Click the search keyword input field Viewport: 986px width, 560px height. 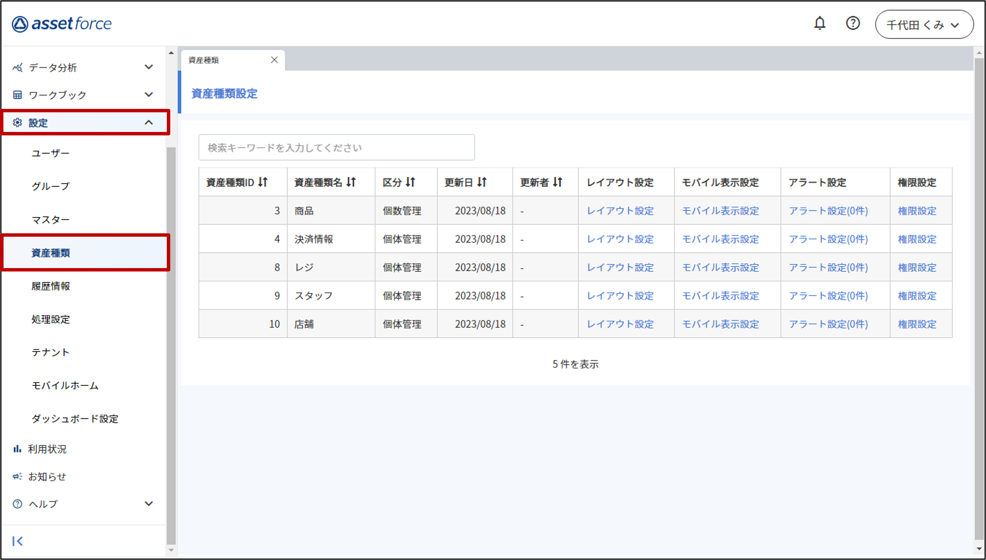[336, 148]
